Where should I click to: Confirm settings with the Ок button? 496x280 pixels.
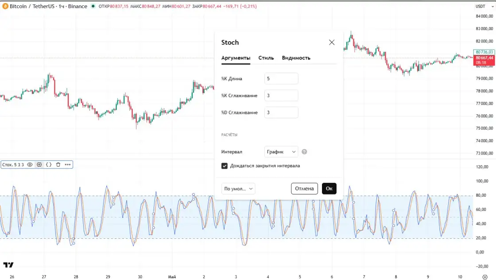tap(329, 189)
